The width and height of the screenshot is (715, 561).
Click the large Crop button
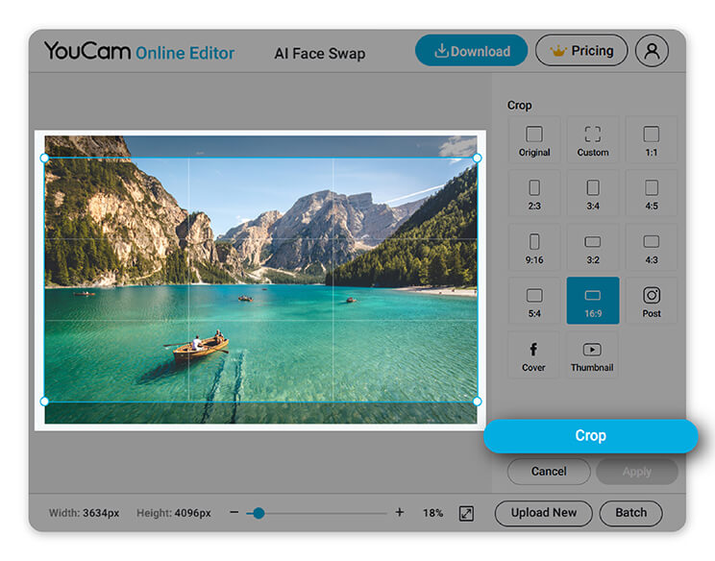590,436
